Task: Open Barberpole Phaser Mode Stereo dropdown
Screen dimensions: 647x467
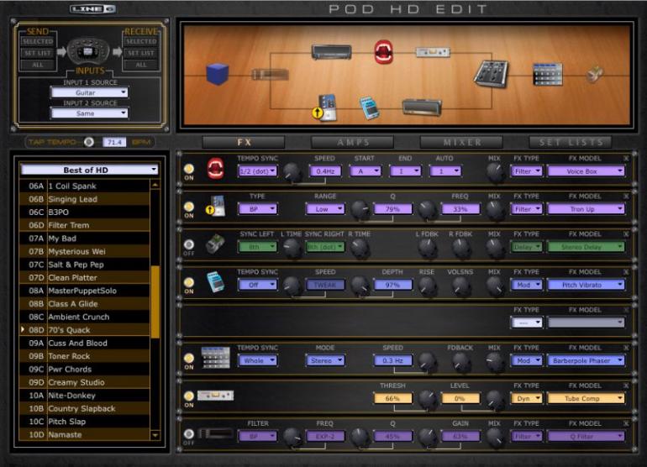Action: pyautogui.click(x=325, y=360)
